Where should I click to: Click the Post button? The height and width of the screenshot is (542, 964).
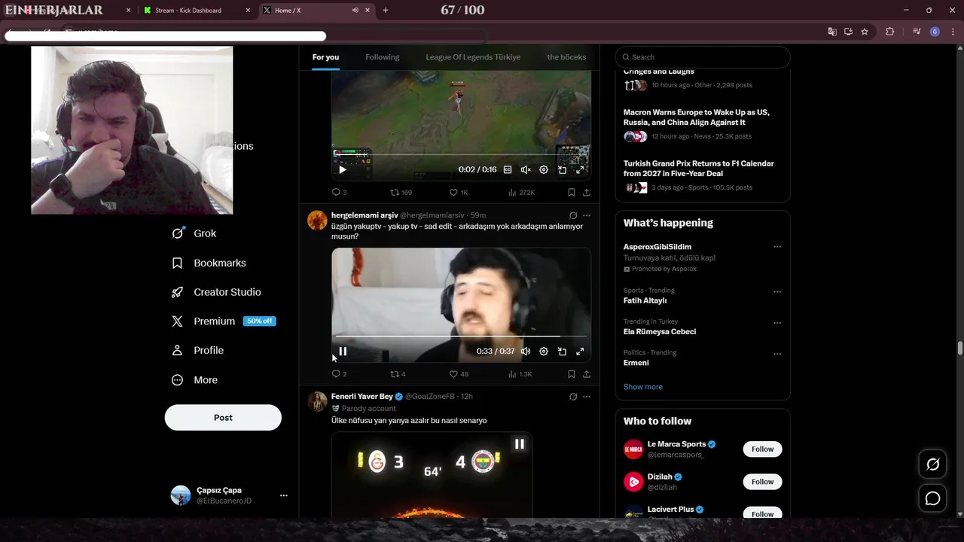click(223, 418)
